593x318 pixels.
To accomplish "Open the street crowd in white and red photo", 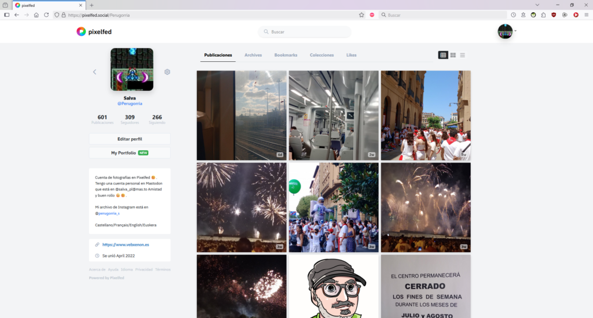I will pyautogui.click(x=426, y=115).
